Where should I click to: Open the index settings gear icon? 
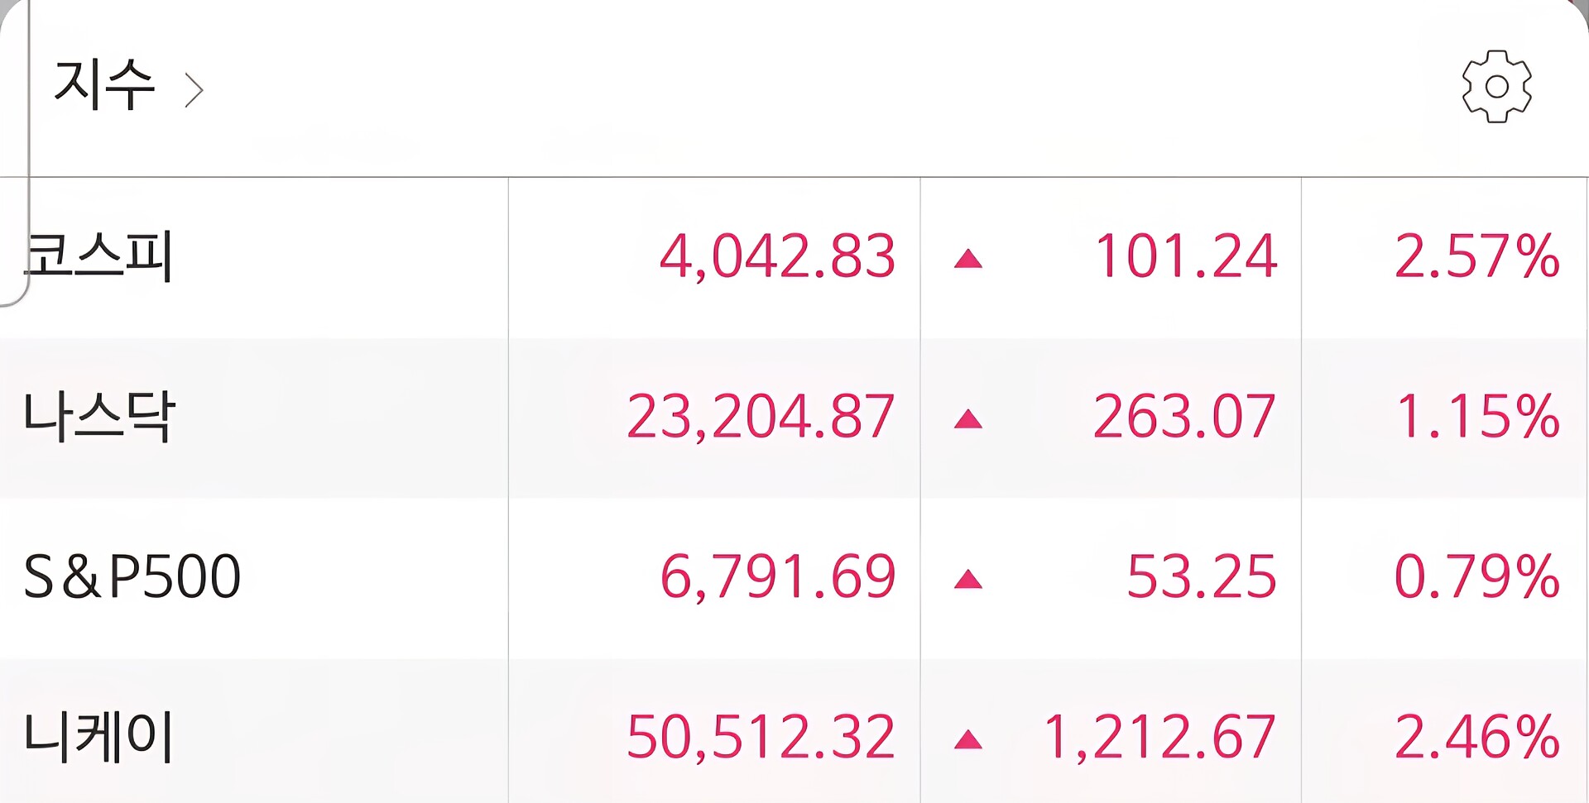pyautogui.click(x=1496, y=87)
